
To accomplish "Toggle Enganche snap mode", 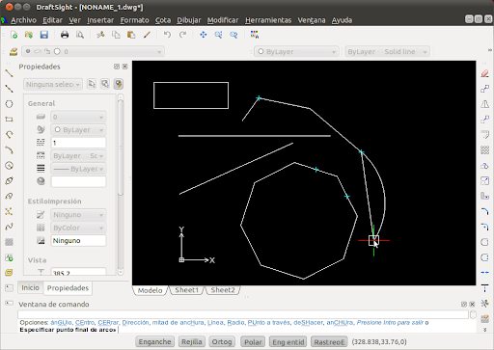I will [155, 341].
